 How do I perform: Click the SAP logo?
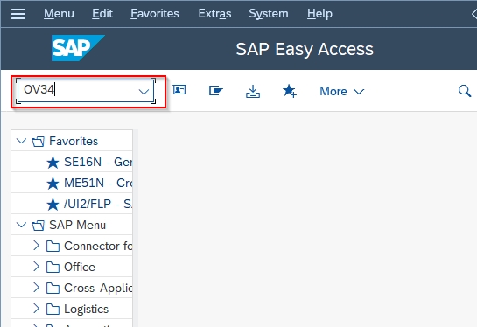[78, 48]
